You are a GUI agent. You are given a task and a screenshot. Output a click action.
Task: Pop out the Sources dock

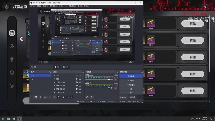pyautogui.click(x=83, y=72)
